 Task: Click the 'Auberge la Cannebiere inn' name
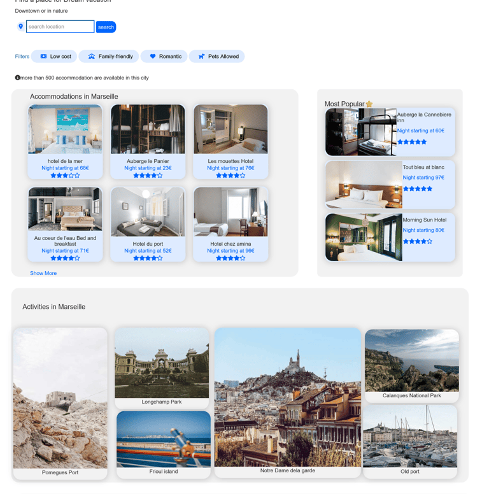[424, 117]
